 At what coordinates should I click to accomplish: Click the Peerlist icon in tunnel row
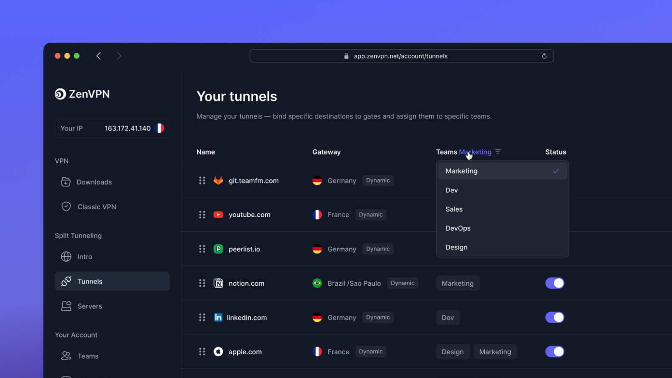coord(218,249)
